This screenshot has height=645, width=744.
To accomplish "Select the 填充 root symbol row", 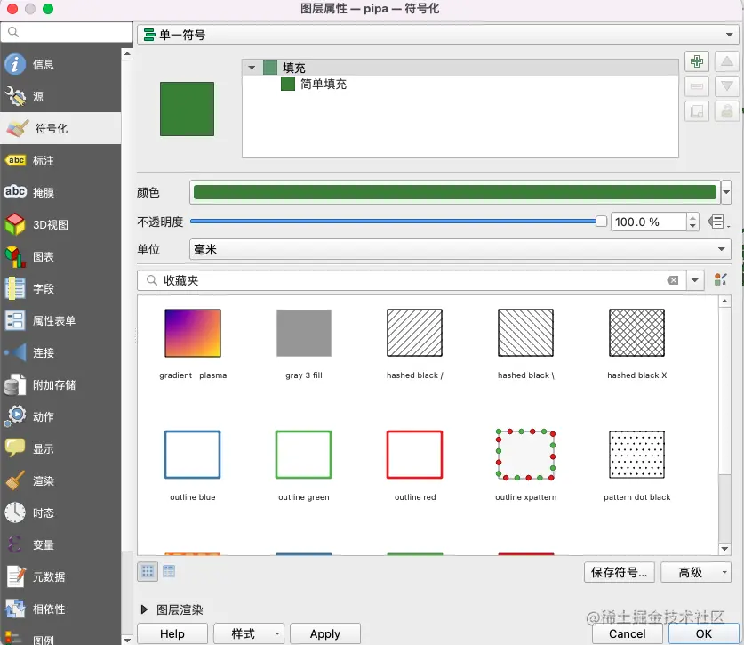I will pos(460,68).
